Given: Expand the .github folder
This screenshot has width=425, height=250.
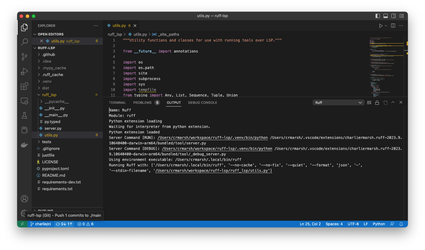Looking at the screenshot, I should [48, 54].
